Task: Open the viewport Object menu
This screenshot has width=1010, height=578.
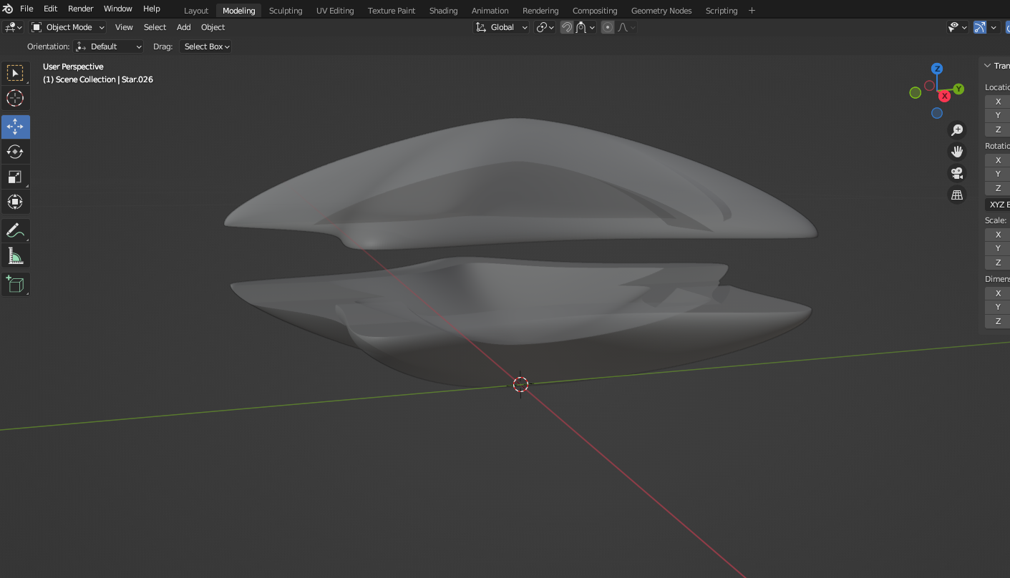Action: tap(213, 27)
